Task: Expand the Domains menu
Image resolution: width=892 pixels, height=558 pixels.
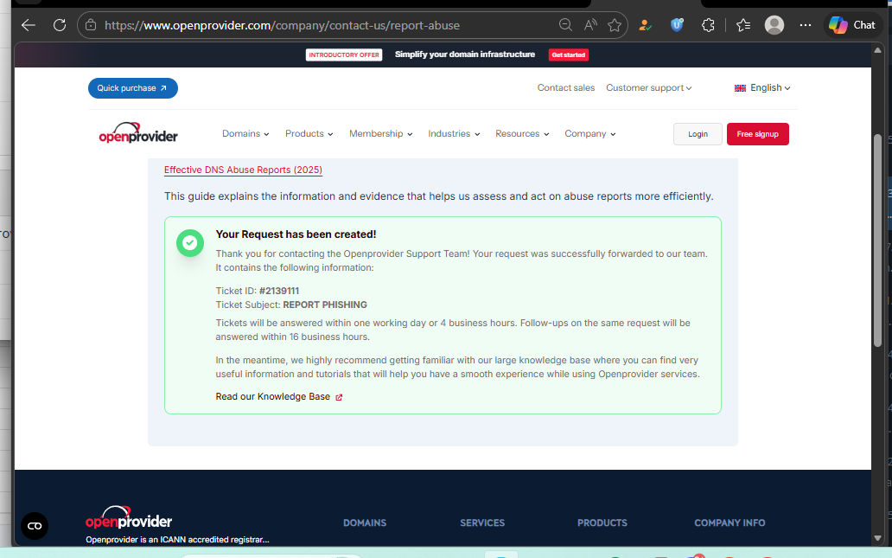Action: (245, 134)
